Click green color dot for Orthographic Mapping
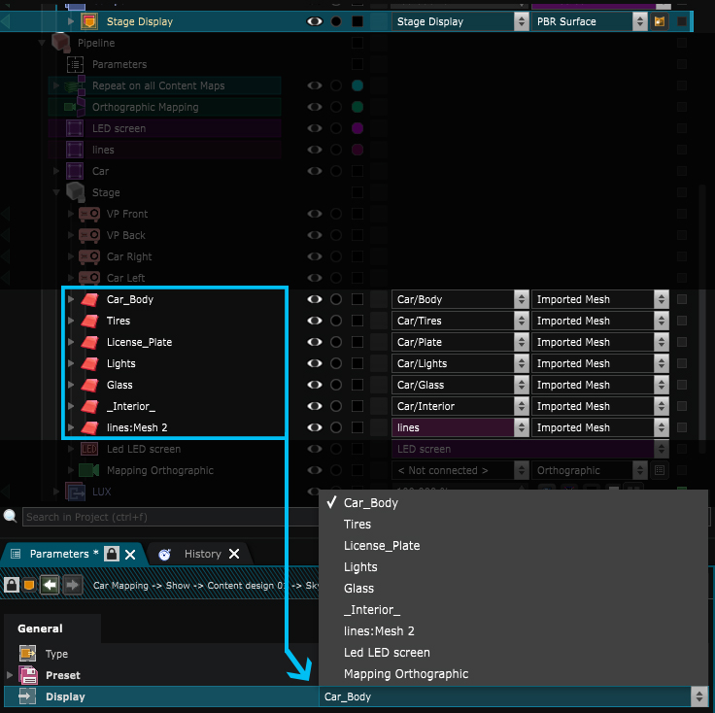This screenshot has height=713, width=715. pyautogui.click(x=357, y=107)
